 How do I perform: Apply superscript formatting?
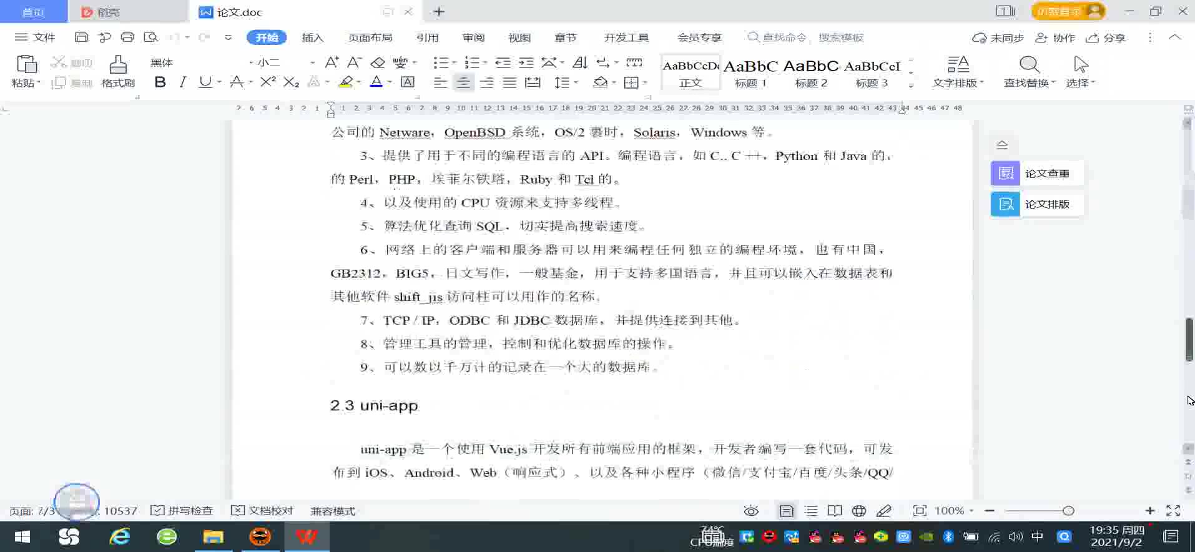click(268, 82)
